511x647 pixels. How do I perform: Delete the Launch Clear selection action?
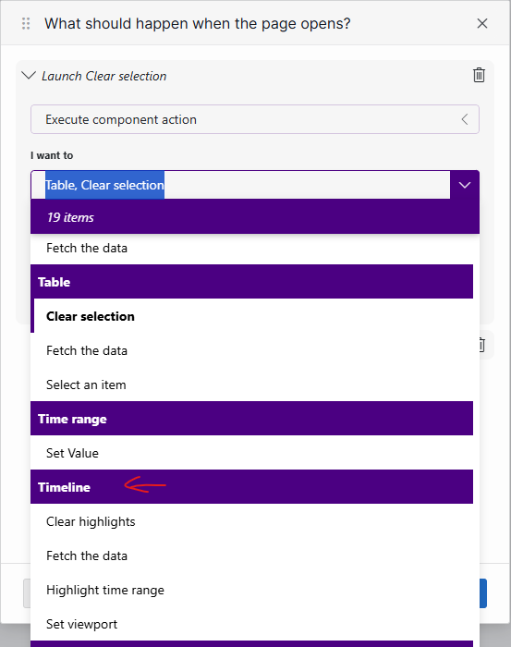479,75
